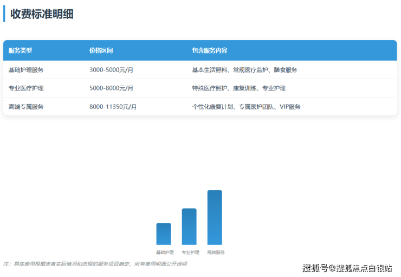Click the tallest blue bar for 高端服务
This screenshot has width=401, height=277.
pyautogui.click(x=215, y=217)
